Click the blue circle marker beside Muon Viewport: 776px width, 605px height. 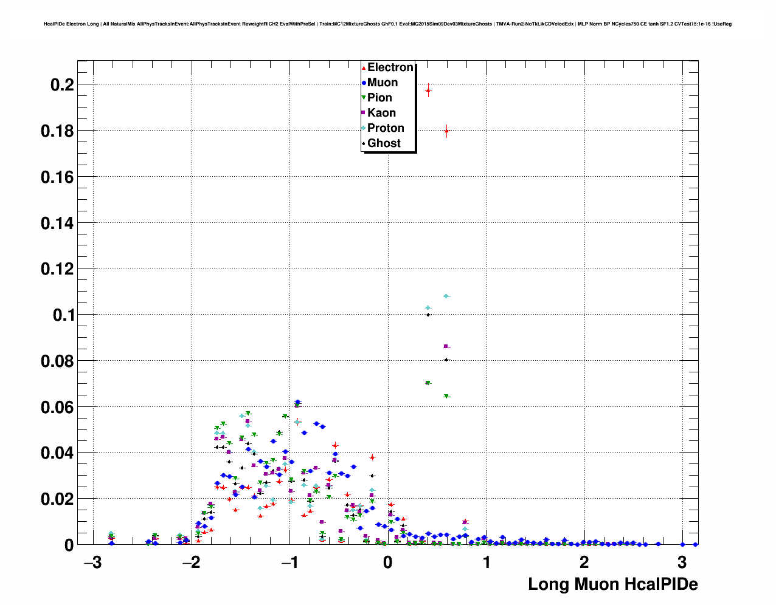[x=364, y=83]
